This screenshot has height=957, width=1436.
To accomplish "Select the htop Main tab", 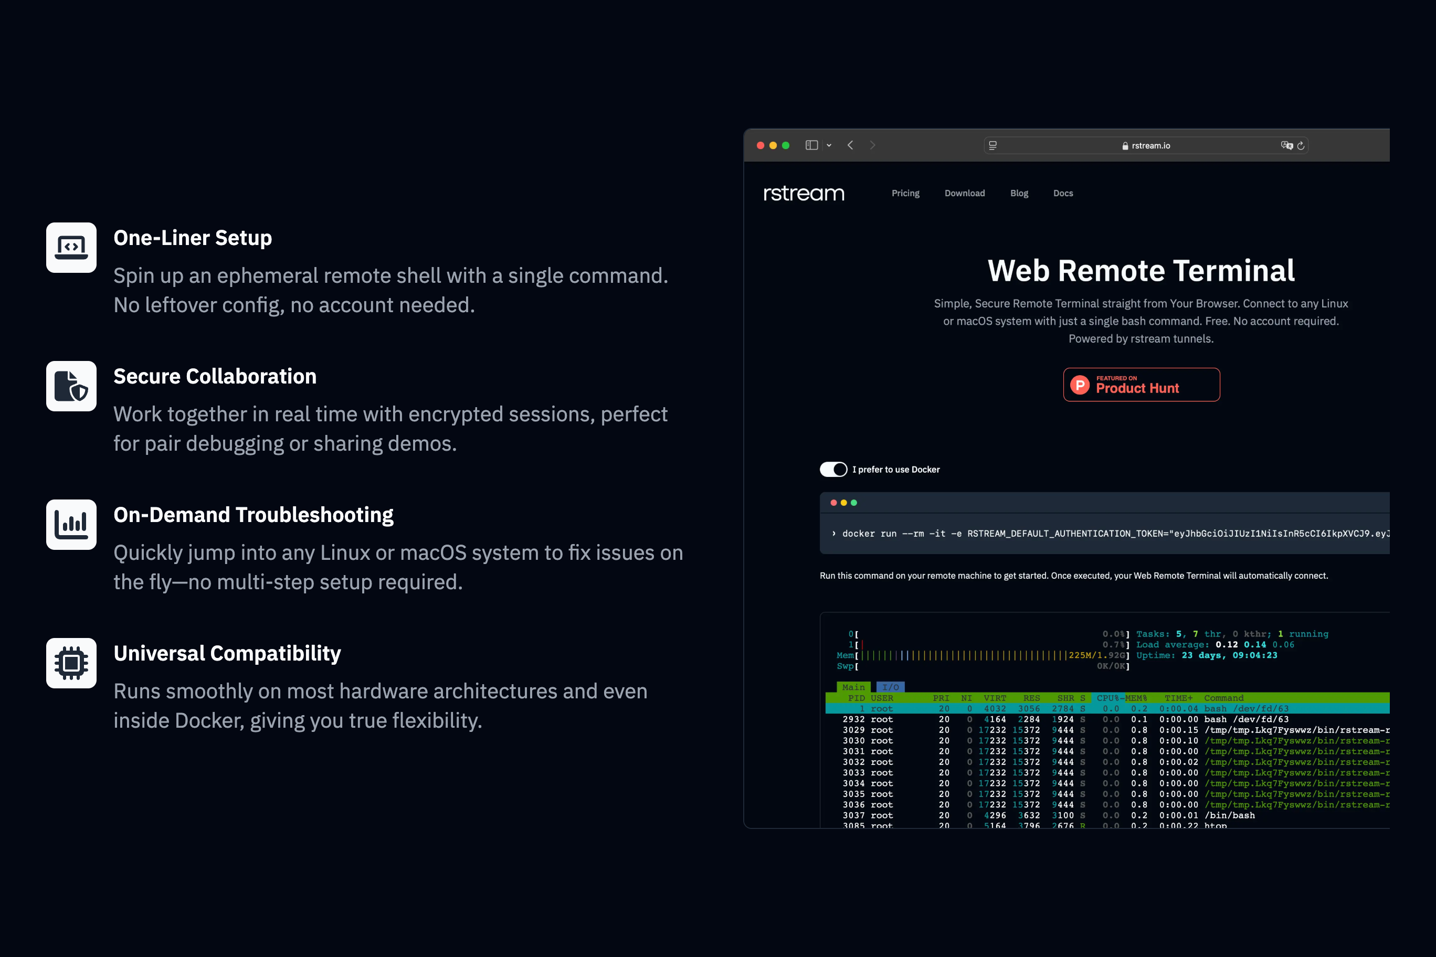I will click(853, 687).
